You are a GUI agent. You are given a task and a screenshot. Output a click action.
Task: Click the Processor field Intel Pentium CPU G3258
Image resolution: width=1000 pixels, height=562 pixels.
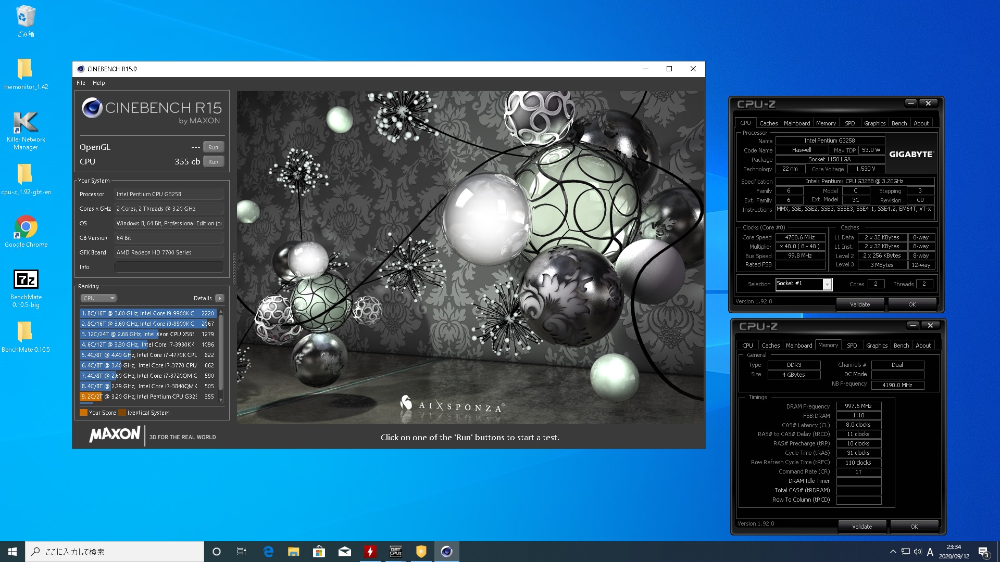coord(169,194)
